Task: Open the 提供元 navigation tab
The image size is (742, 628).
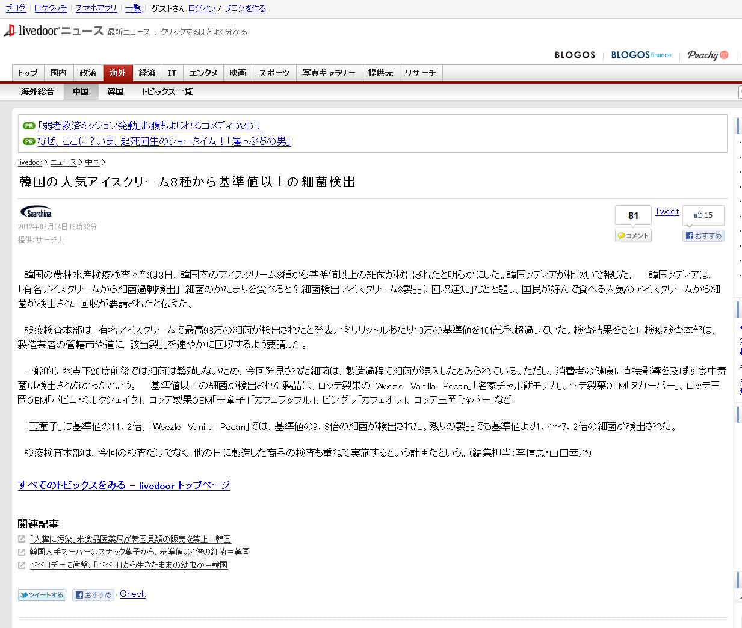Action: click(380, 73)
